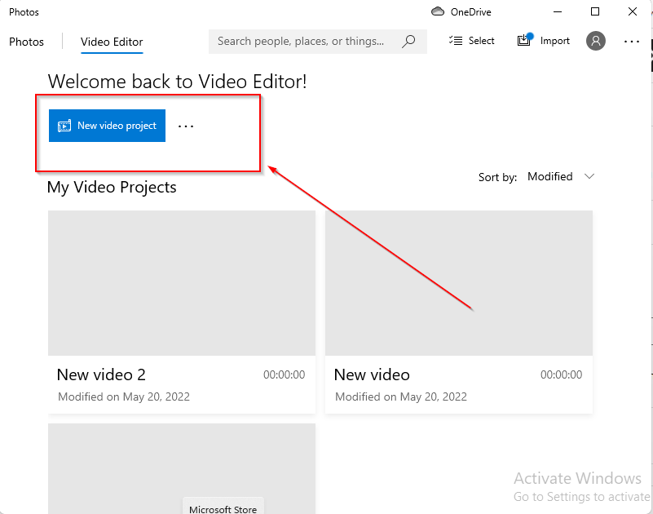This screenshot has height=514, width=653.
Task: Click the Sort by chevron arrow
Action: 590,177
